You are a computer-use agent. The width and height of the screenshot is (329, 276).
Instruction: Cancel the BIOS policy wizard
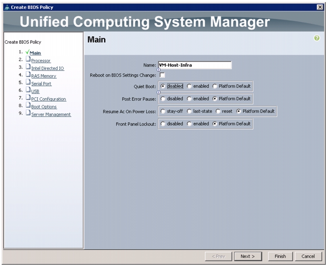[x=308, y=256]
